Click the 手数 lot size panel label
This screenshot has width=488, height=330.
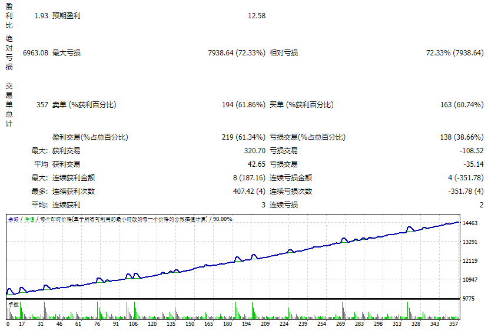coord(14,305)
